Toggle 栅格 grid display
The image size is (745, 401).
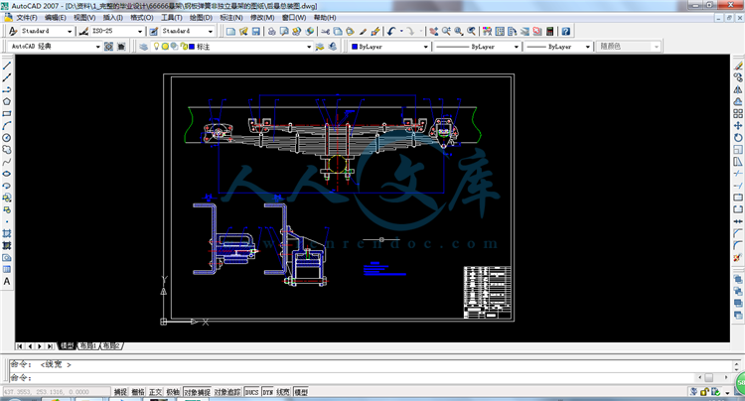[x=138, y=392]
